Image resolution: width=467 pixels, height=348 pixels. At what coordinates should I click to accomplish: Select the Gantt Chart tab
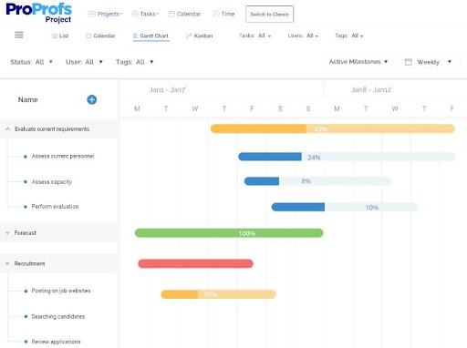tap(150, 36)
